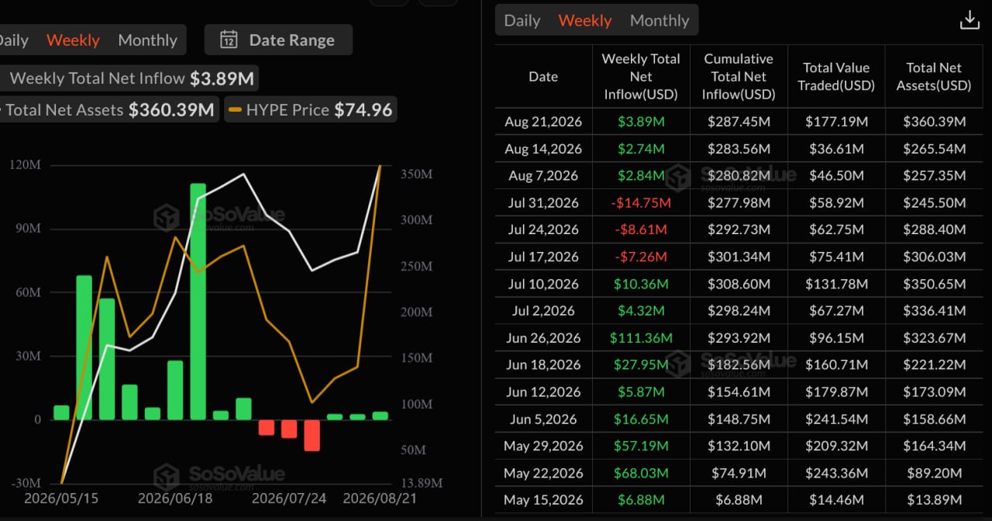Select the Jul 24,2026 date cell

543,230
